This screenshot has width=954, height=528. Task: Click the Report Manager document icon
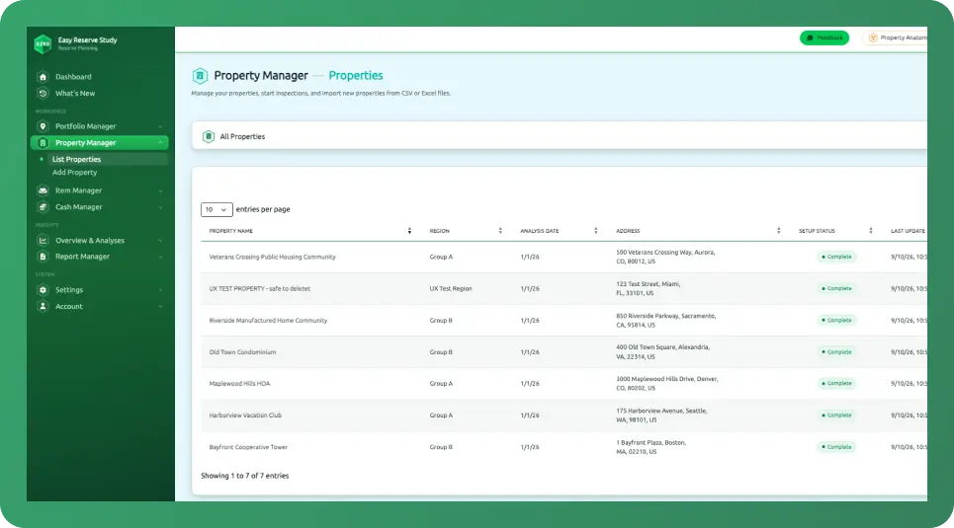pos(43,257)
